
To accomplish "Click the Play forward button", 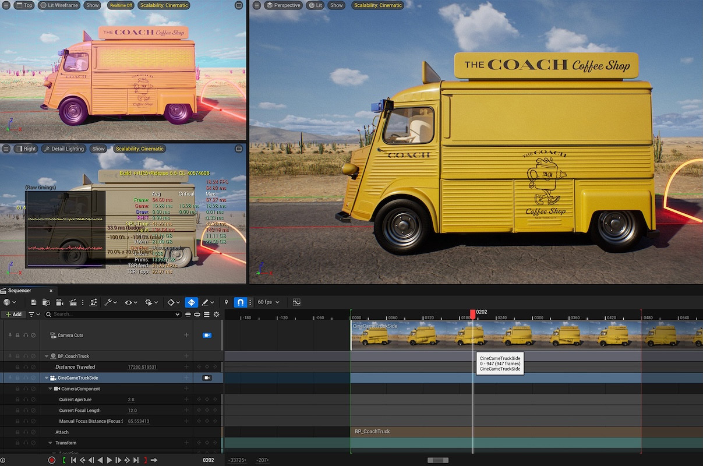I will [109, 460].
